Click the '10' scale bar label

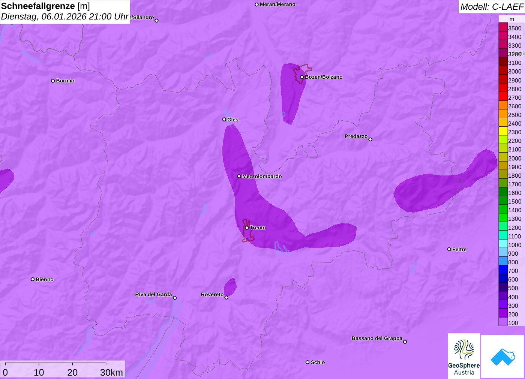(39, 372)
